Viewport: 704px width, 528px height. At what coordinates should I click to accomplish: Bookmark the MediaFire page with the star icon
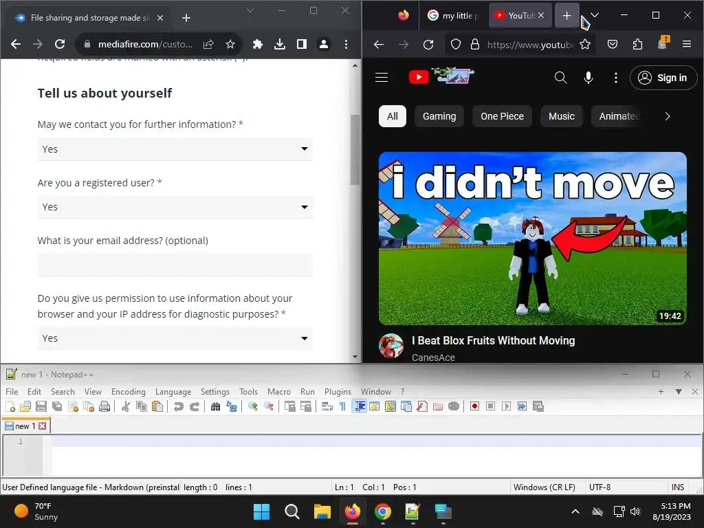pos(230,44)
